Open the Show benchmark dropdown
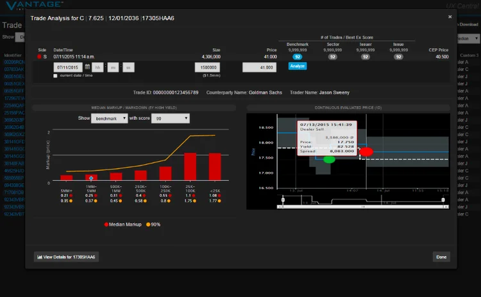The height and width of the screenshot is (297, 481). (x=110, y=119)
